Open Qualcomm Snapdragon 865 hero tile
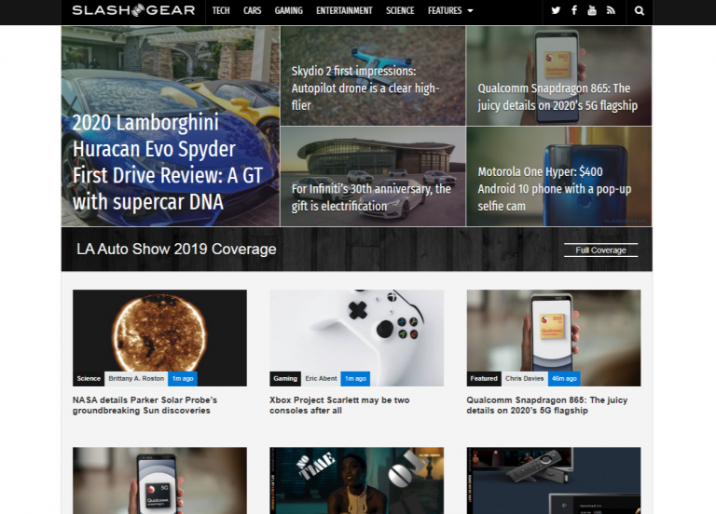The height and width of the screenshot is (514, 716). 559,75
